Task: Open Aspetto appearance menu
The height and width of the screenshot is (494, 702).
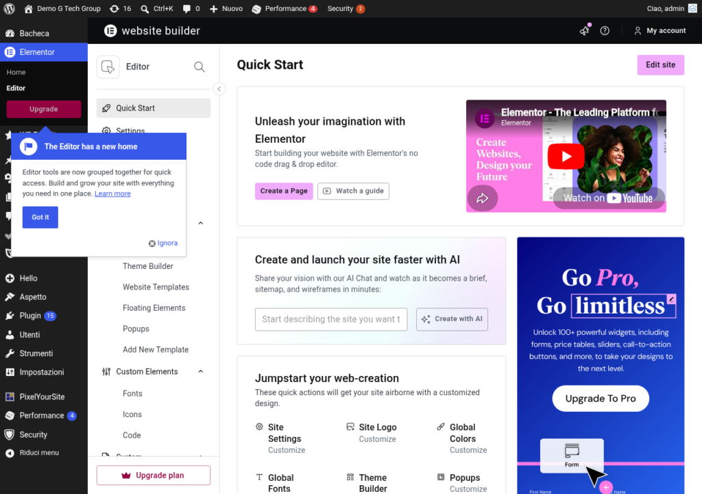Action: pyautogui.click(x=44, y=297)
